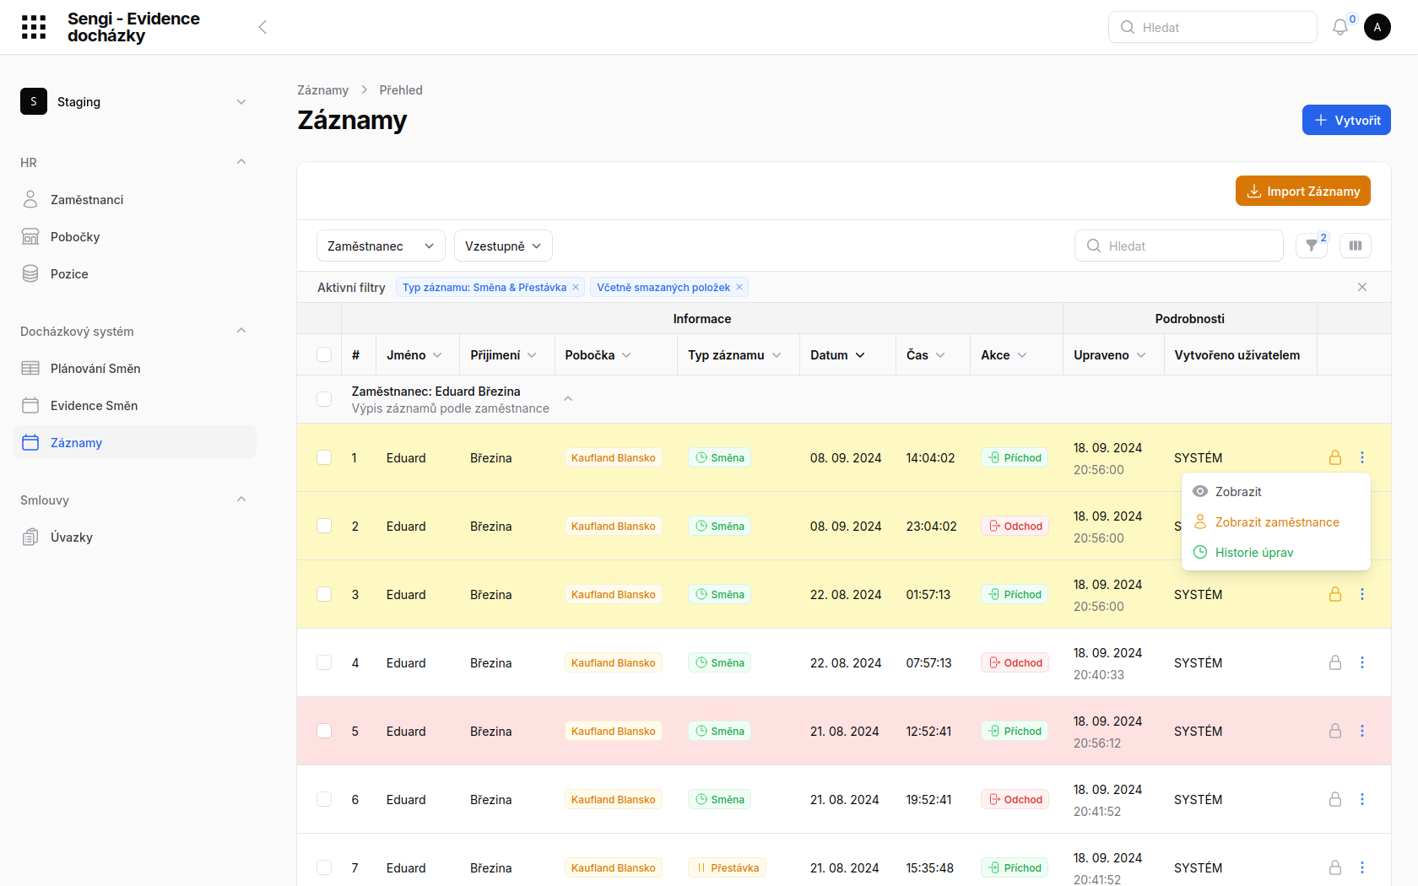Check the checkbox for row 2
Image resolution: width=1418 pixels, height=886 pixels.
coord(324,526)
